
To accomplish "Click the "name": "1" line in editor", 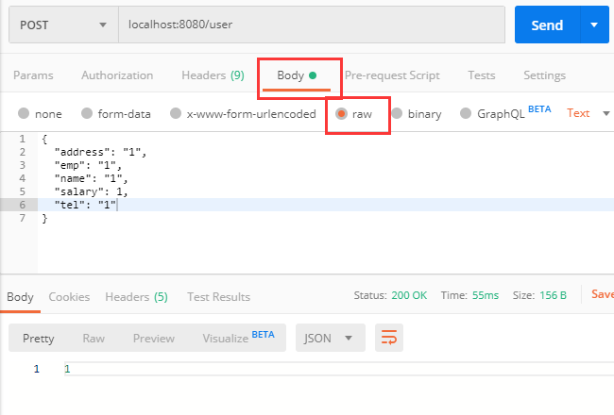I will (92, 178).
